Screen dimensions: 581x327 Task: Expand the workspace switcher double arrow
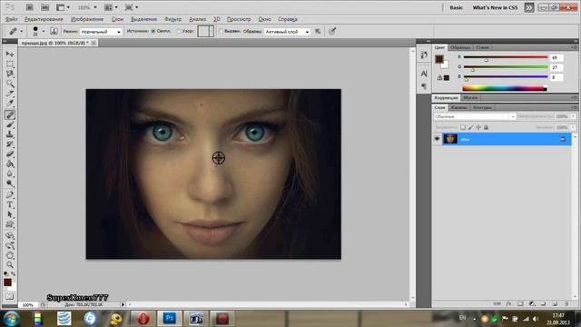(529, 7)
